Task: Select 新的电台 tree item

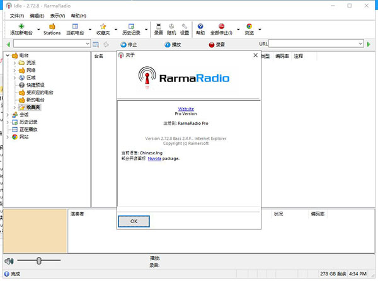Action: pos(35,100)
